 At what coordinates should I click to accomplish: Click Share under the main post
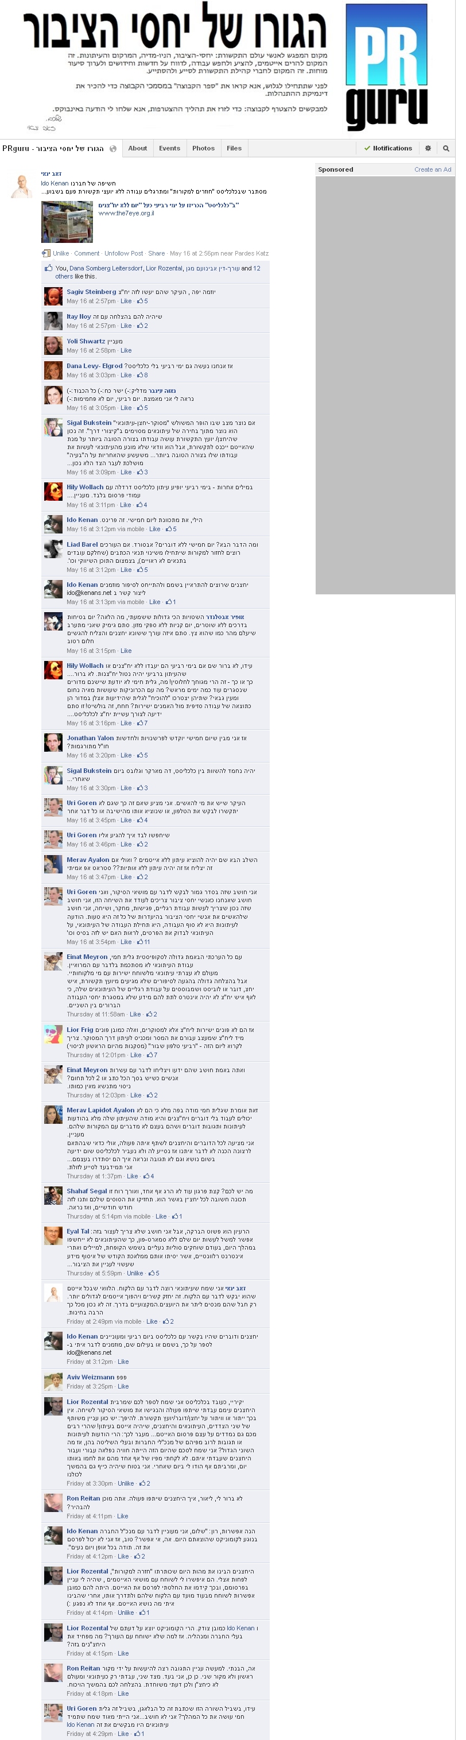click(157, 253)
